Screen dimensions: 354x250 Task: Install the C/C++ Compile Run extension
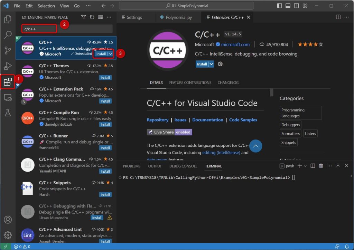click(105, 124)
